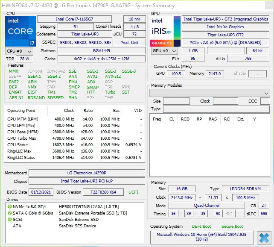The height and width of the screenshot is (247, 274).
Task: Click the Mode Quad-Channel field
Action: pos(207,206)
